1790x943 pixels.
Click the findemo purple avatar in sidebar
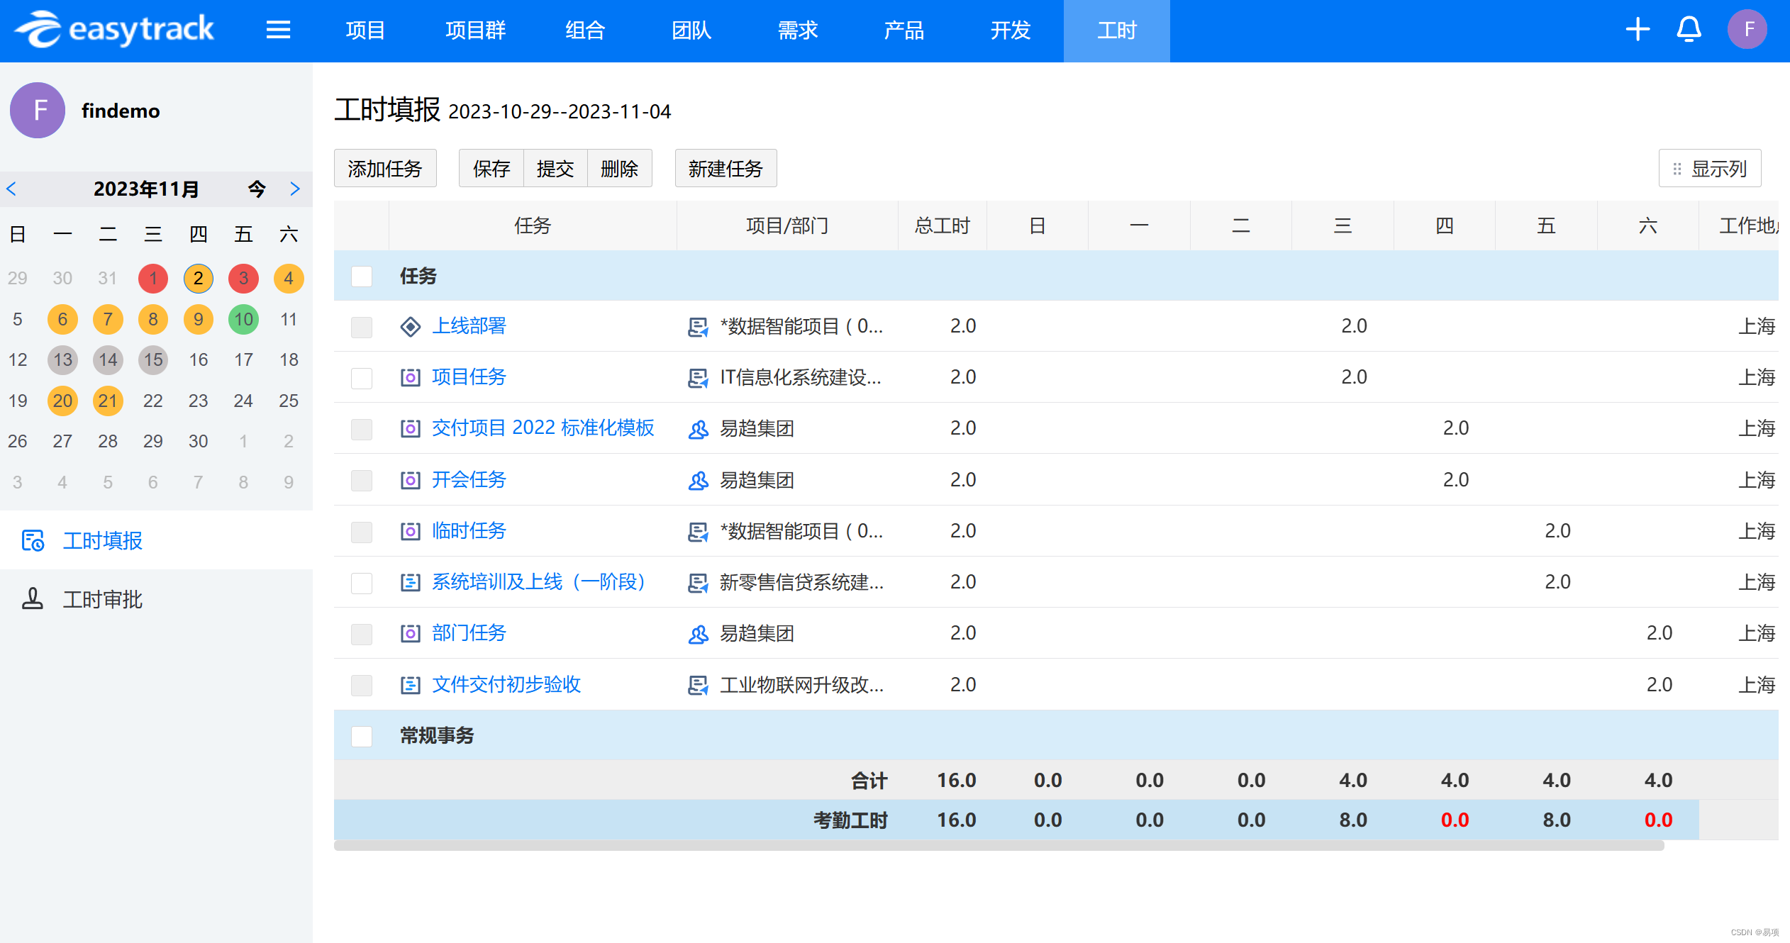coord(38,111)
